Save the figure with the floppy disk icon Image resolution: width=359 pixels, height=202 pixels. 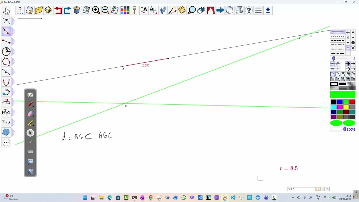point(48,10)
